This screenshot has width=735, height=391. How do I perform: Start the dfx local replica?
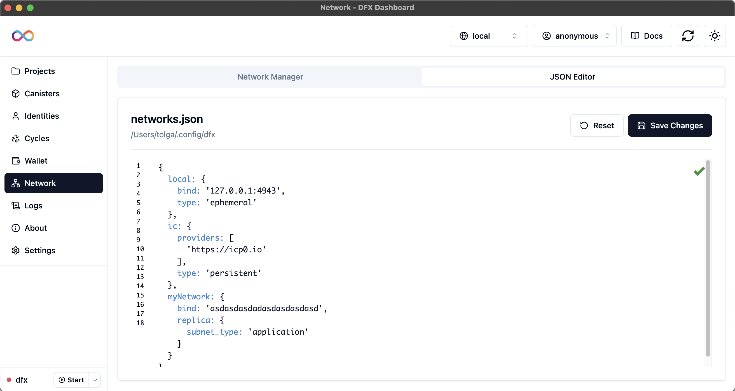pos(71,380)
